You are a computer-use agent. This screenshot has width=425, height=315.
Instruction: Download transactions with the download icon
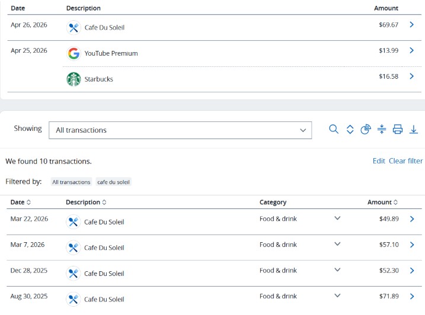coord(414,130)
